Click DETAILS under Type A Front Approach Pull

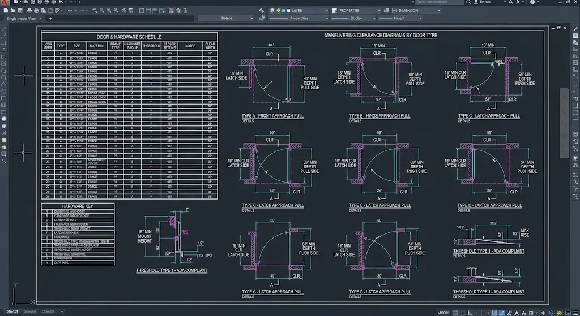(x=248, y=121)
